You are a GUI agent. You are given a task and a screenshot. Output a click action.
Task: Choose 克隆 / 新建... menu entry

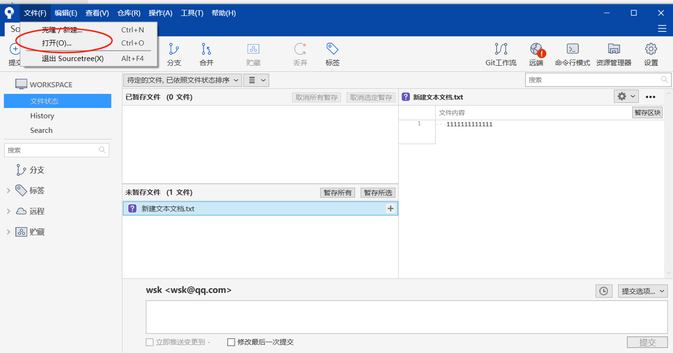[89, 30]
